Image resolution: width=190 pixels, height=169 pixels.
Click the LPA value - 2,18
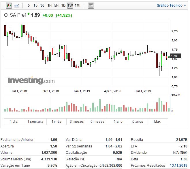[183, 146]
